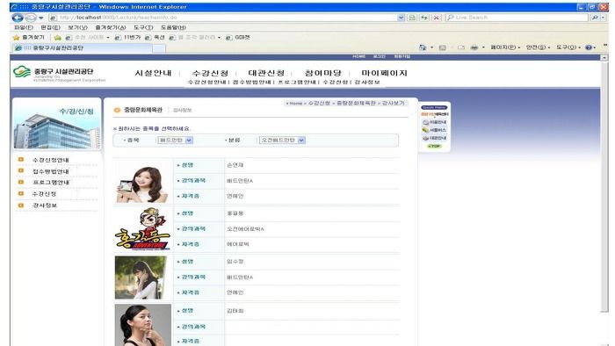Viewport: 615px width, 346px height.
Task: Open a new blank browser tab
Action: pos(159,48)
